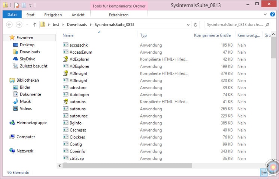Open the recent locations dropdown arrow

[27, 25]
